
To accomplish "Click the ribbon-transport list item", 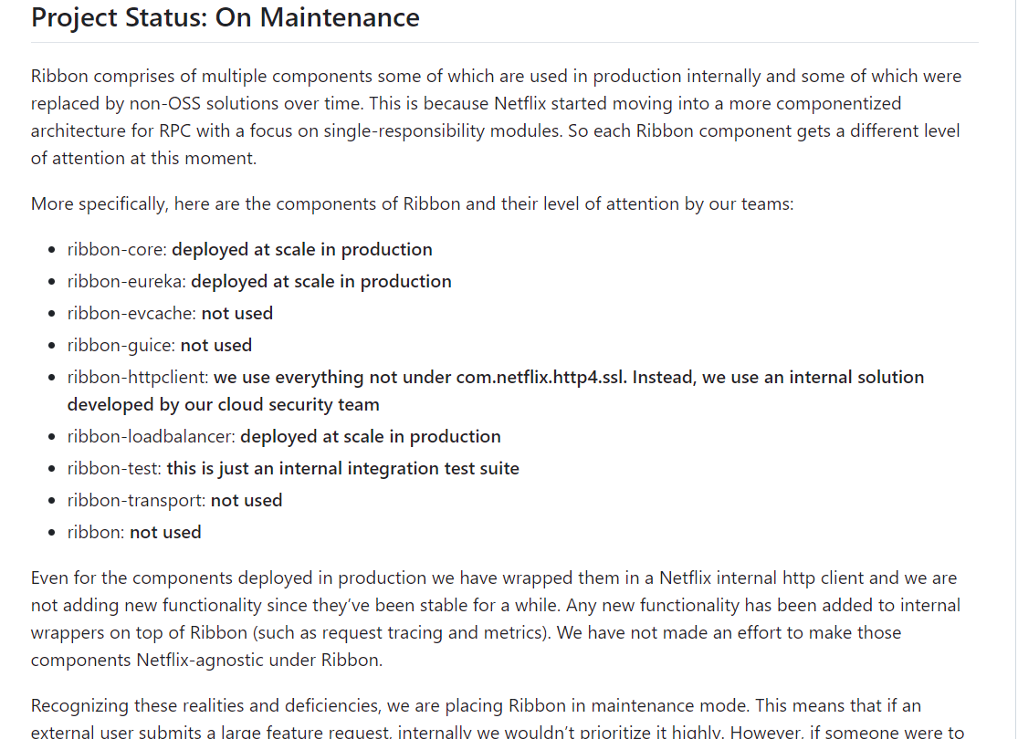I will coord(137,501).
